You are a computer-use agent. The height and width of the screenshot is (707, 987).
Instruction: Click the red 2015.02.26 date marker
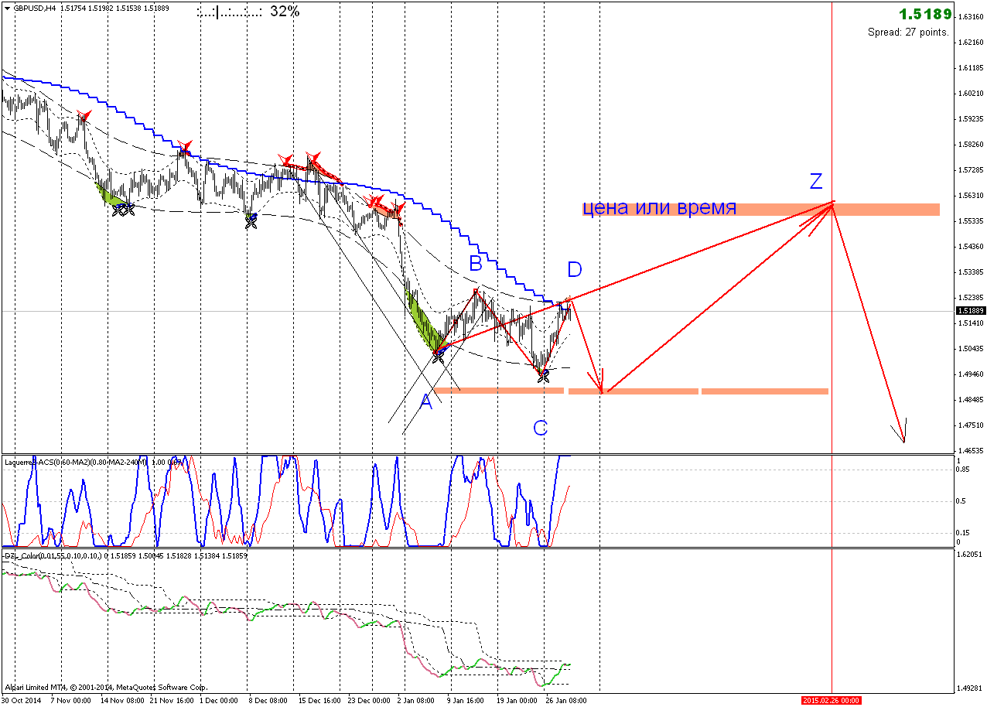(831, 700)
